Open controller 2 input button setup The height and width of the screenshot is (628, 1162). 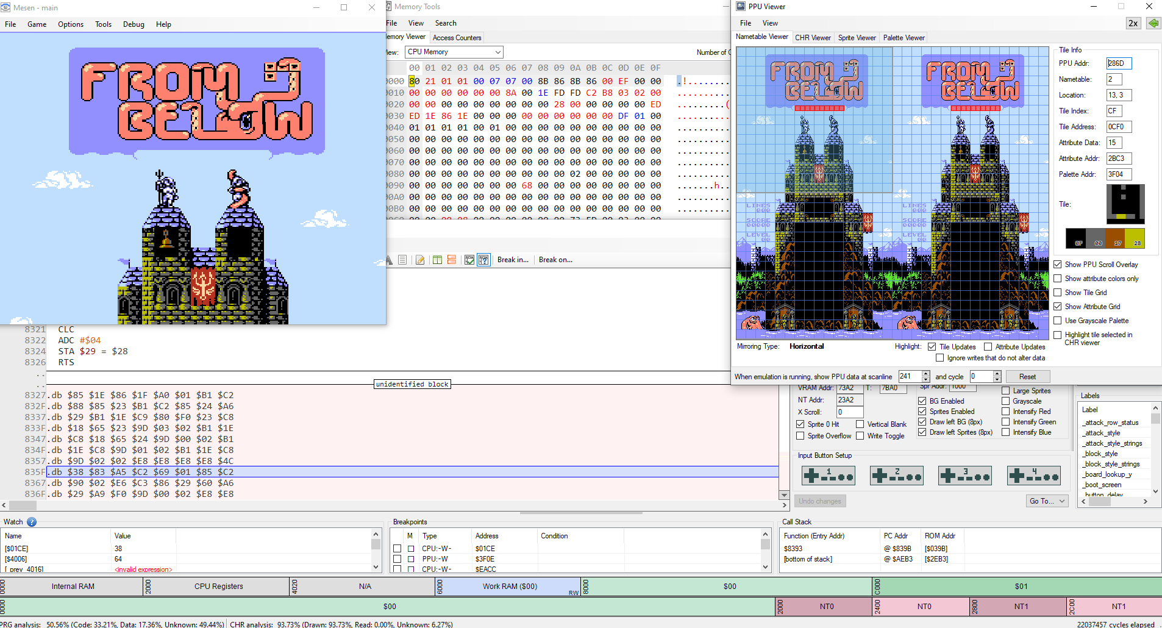pos(897,476)
